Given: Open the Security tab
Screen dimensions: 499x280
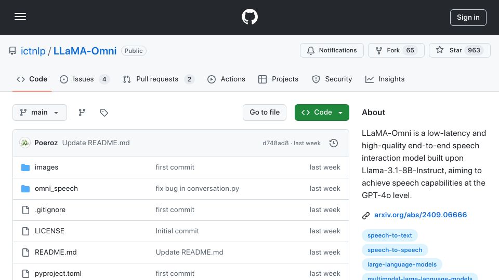Looking at the screenshot, I should [x=332, y=79].
